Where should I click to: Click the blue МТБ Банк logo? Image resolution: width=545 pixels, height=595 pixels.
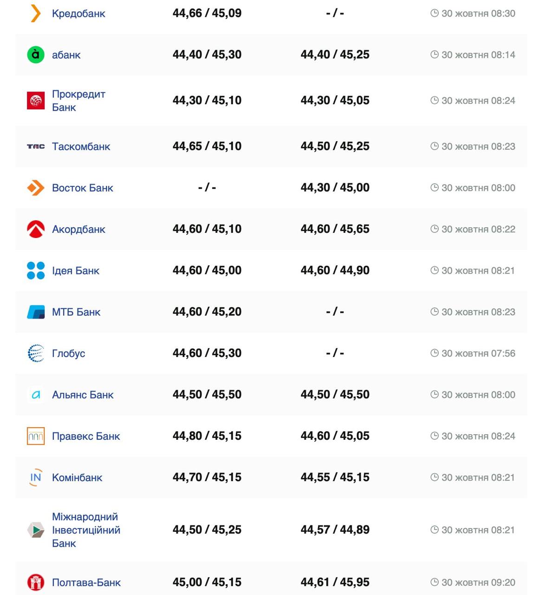pos(36,312)
